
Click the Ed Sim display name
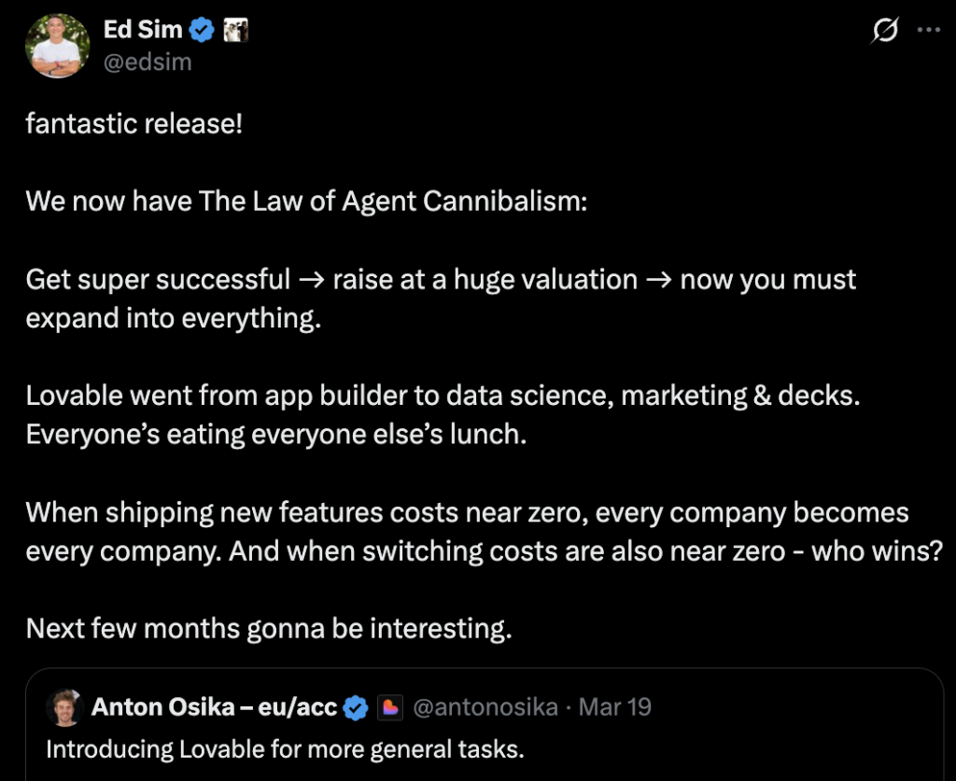[143, 30]
